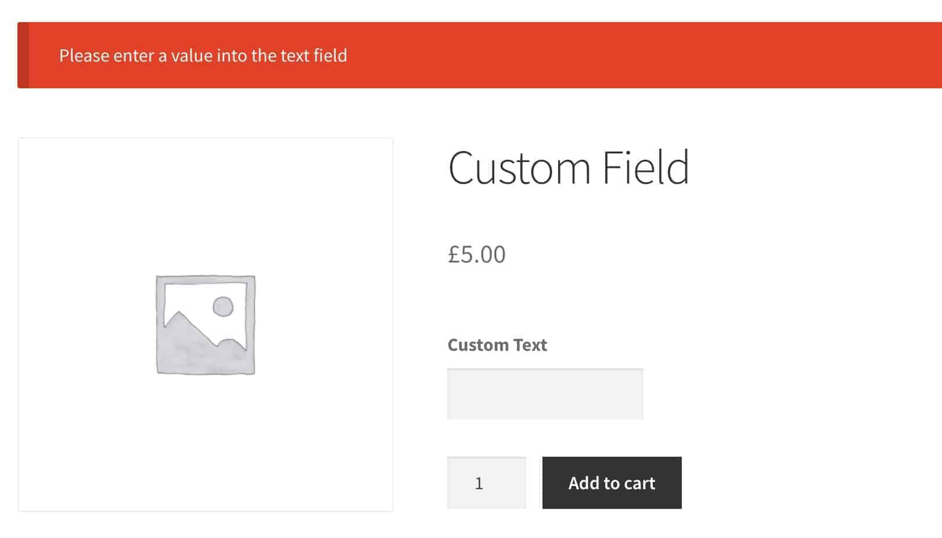Image resolution: width=942 pixels, height=538 pixels.
Task: Click the word 'Custom' in product heading
Action: (519, 168)
